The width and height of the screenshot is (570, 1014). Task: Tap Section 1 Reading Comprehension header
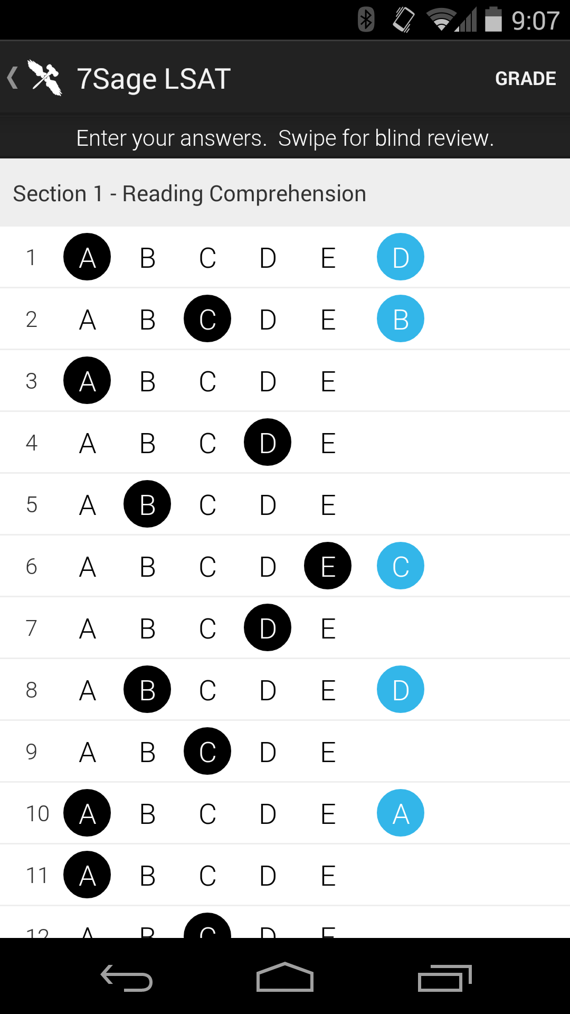point(189,193)
